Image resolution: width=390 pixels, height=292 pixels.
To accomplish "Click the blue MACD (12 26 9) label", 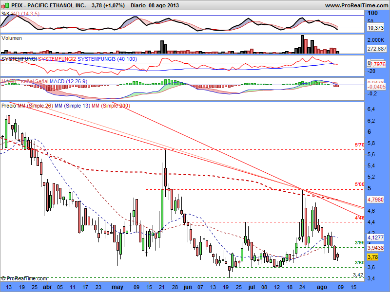I will 68,81.
